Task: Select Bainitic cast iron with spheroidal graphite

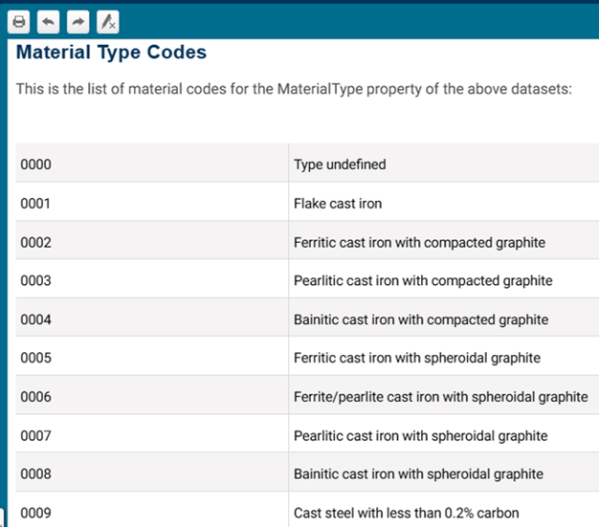Action: pyautogui.click(x=418, y=474)
